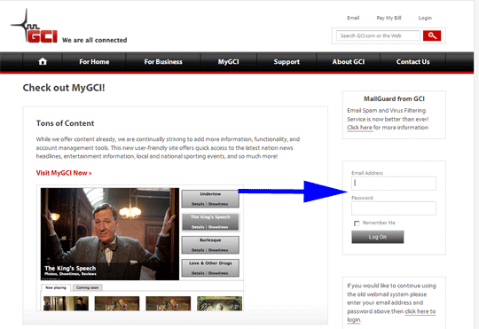Image resolution: width=479 pixels, height=329 pixels.
Task: Click the Log On button
Action: (378, 237)
